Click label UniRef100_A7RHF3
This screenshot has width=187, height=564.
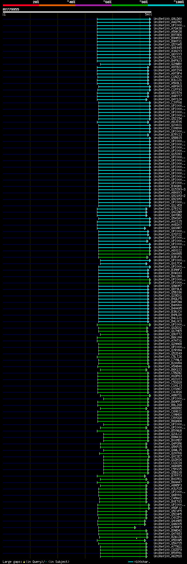pyautogui.click(x=168, y=527)
